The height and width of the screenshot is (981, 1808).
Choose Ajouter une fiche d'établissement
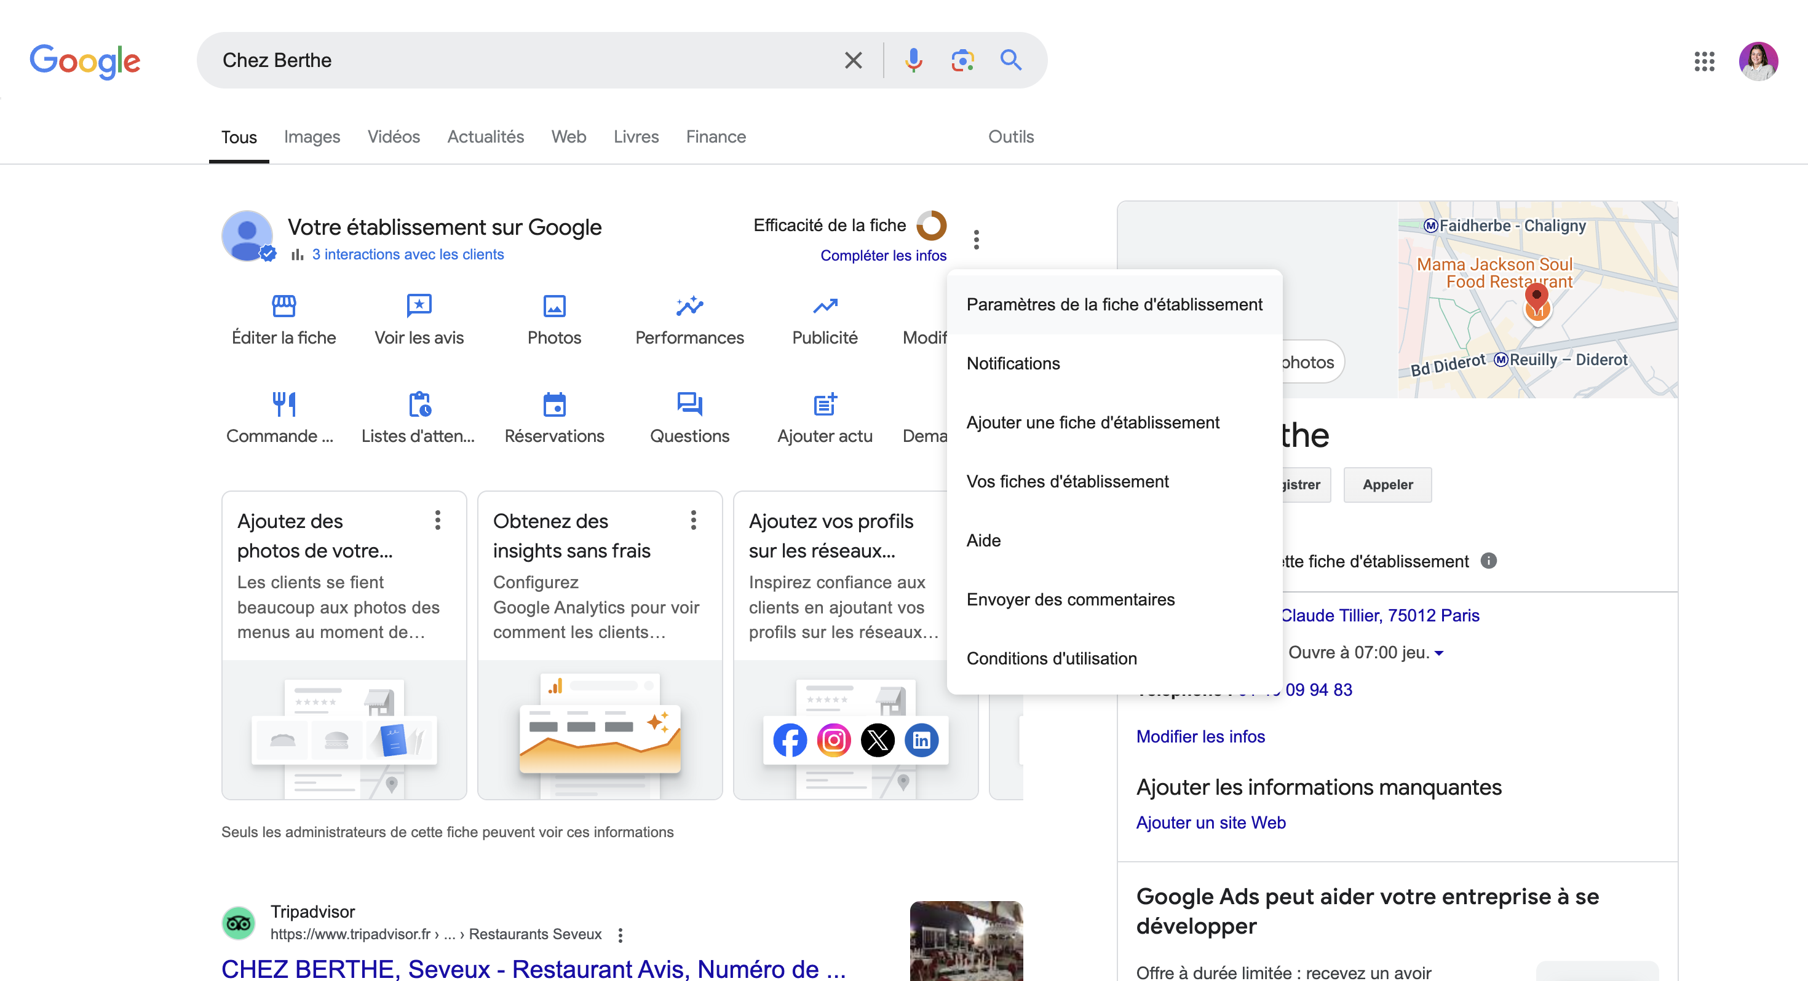point(1114,422)
